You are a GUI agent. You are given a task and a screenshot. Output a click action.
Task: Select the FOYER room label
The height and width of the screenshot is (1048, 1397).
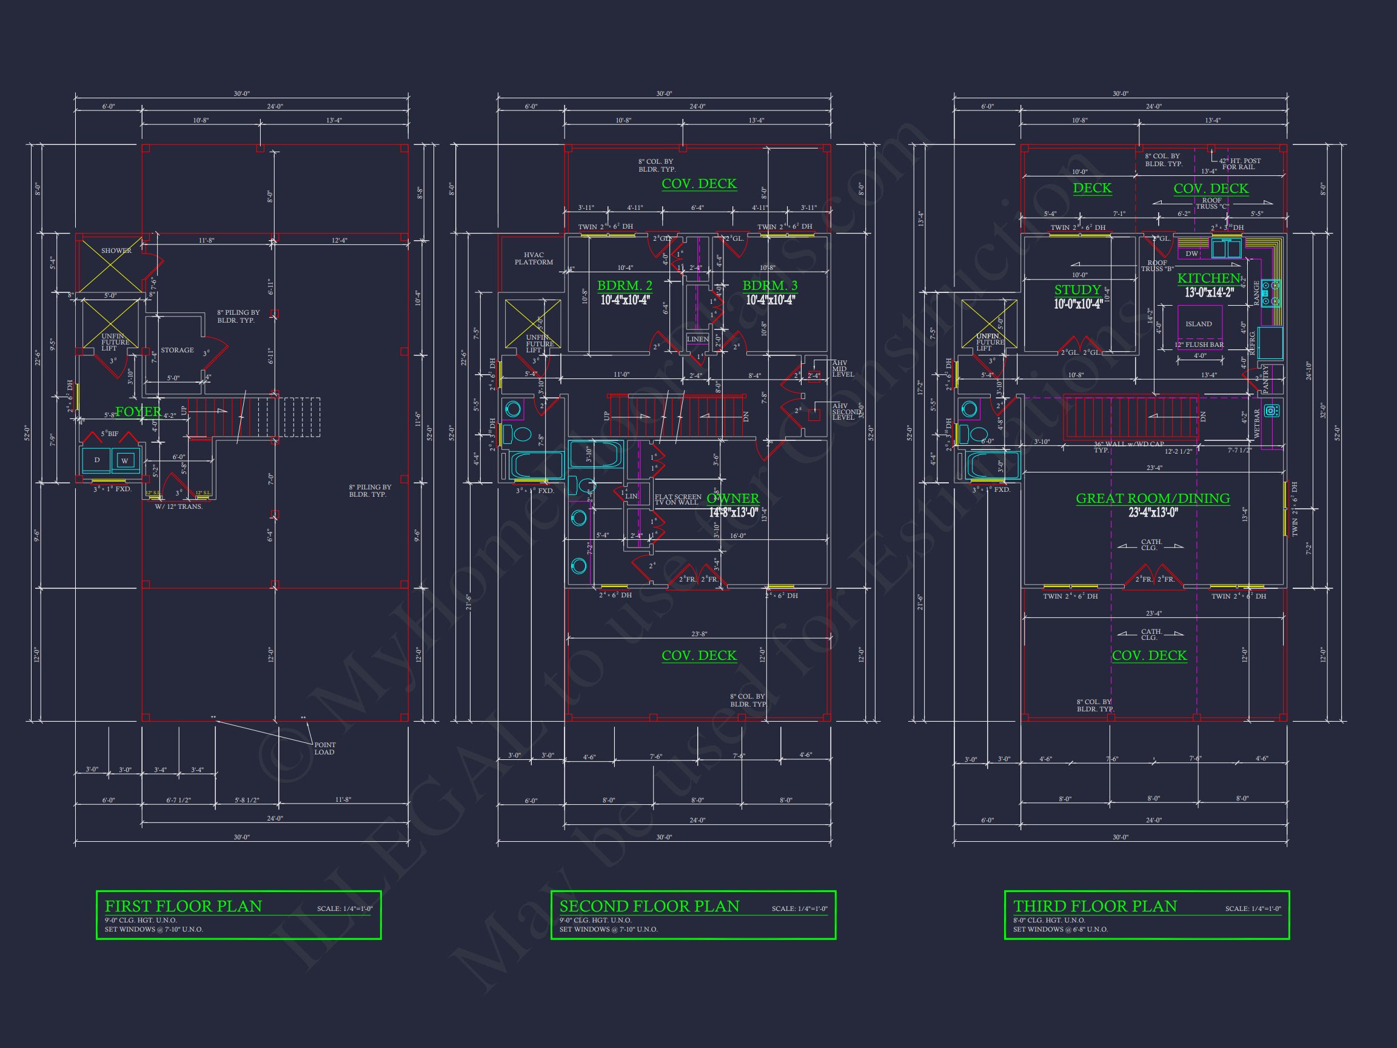[x=138, y=412]
